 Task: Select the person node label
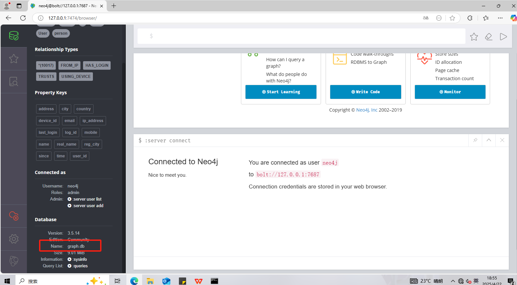(61, 33)
